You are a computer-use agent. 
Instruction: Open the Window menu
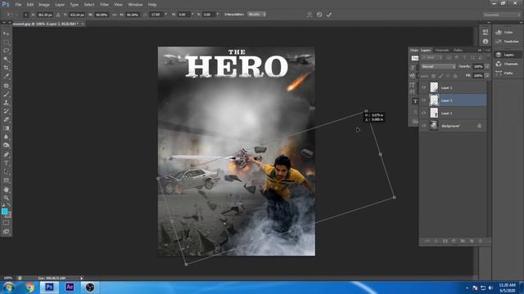tap(135, 5)
